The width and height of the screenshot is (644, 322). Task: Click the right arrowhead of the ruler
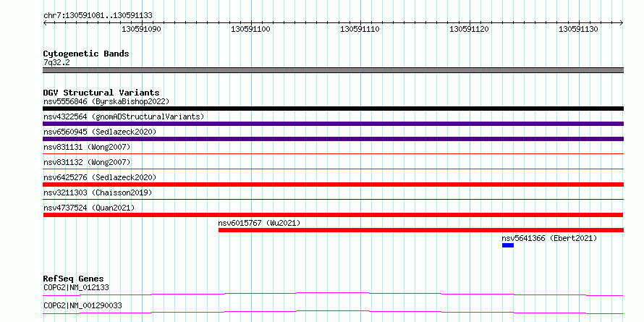[x=621, y=22]
